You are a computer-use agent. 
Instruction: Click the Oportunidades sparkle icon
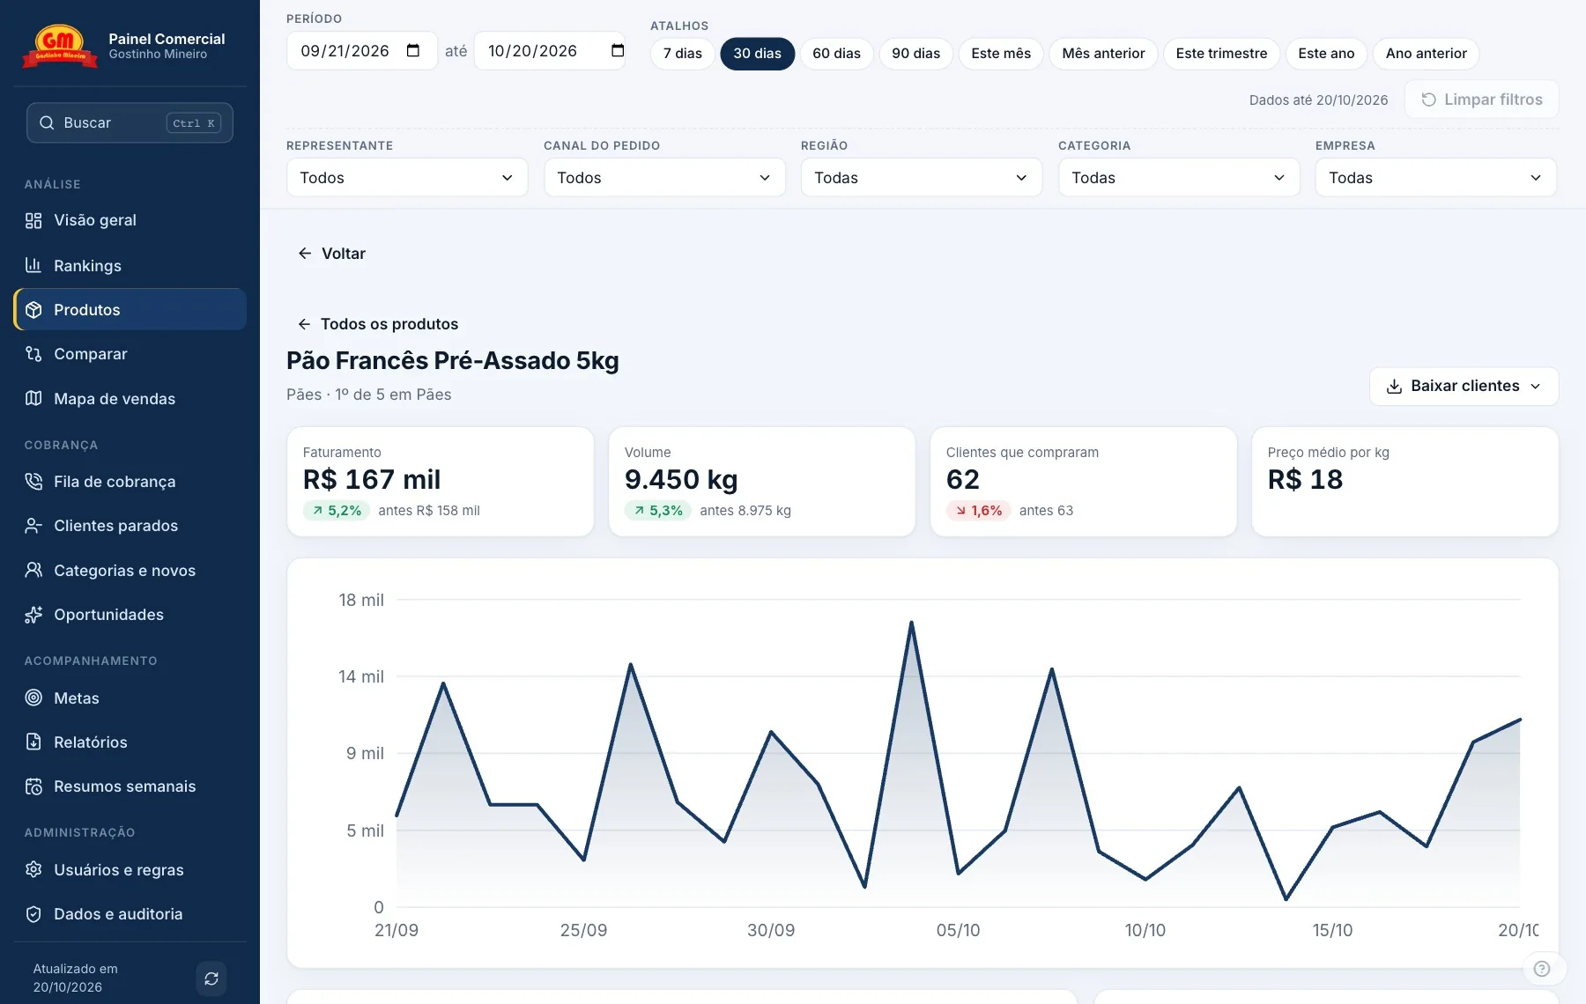tap(33, 615)
